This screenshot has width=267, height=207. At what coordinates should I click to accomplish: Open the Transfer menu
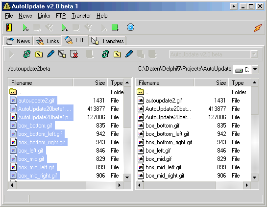coord(81,16)
